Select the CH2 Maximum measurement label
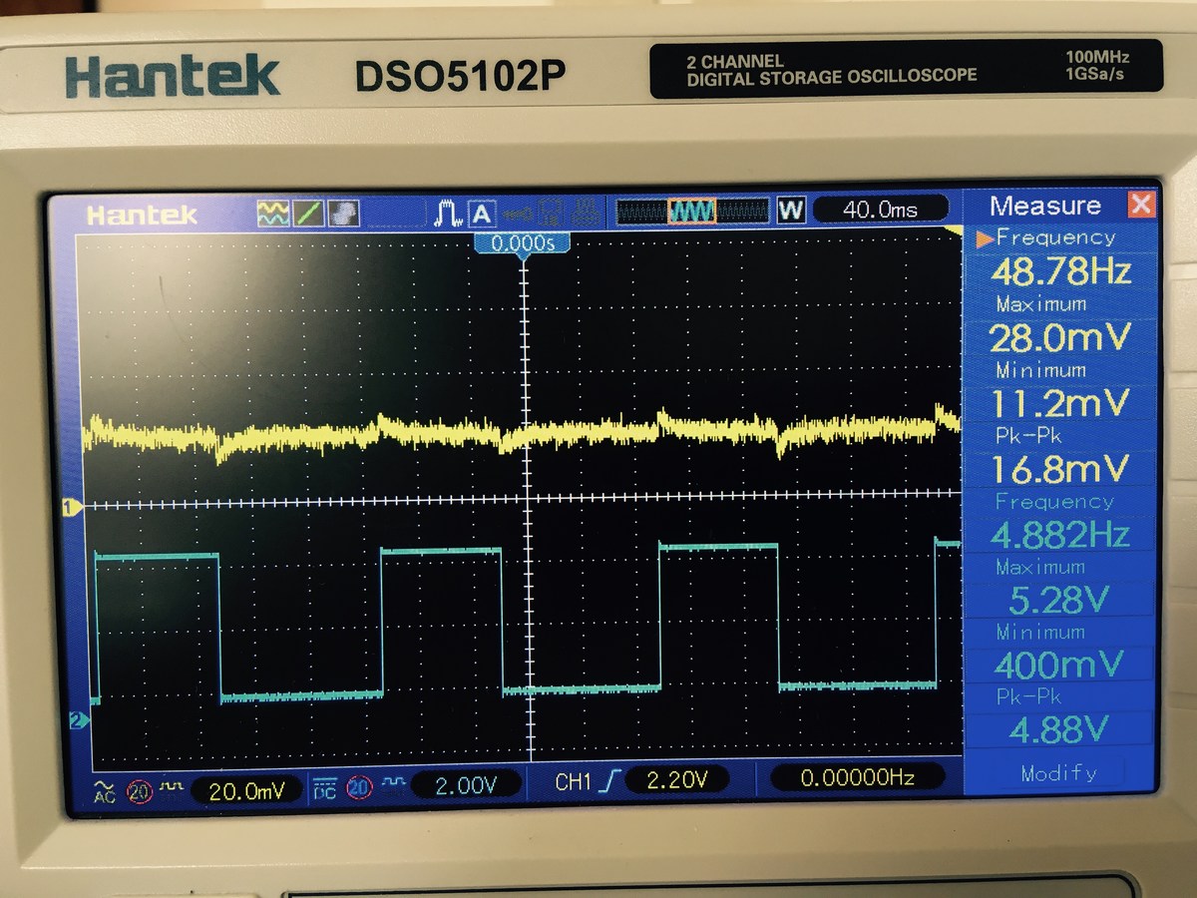Screen dimensions: 1197x898 click(1039, 566)
